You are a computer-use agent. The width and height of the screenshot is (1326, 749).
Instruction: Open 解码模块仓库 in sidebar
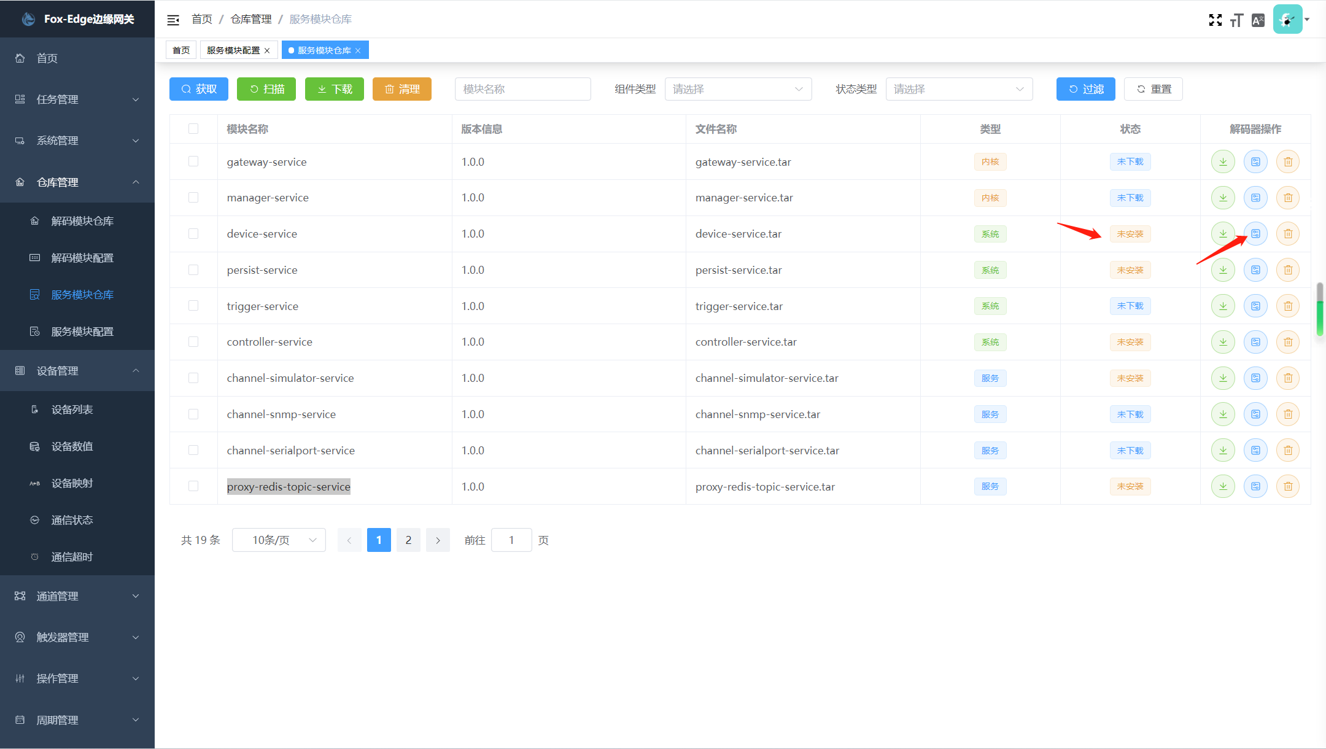[77, 221]
